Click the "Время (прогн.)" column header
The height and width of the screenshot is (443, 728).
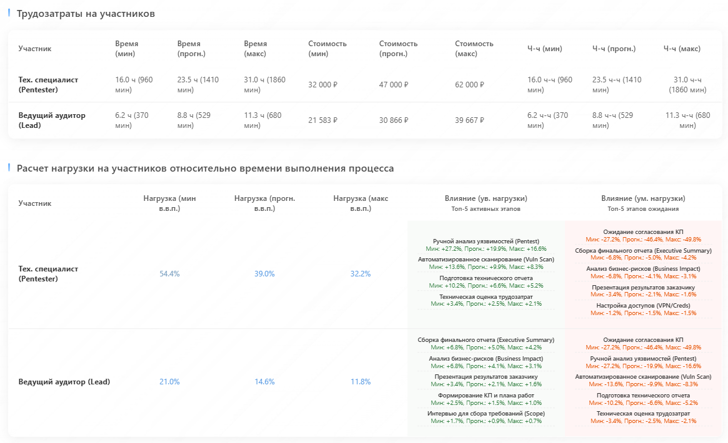(189, 49)
